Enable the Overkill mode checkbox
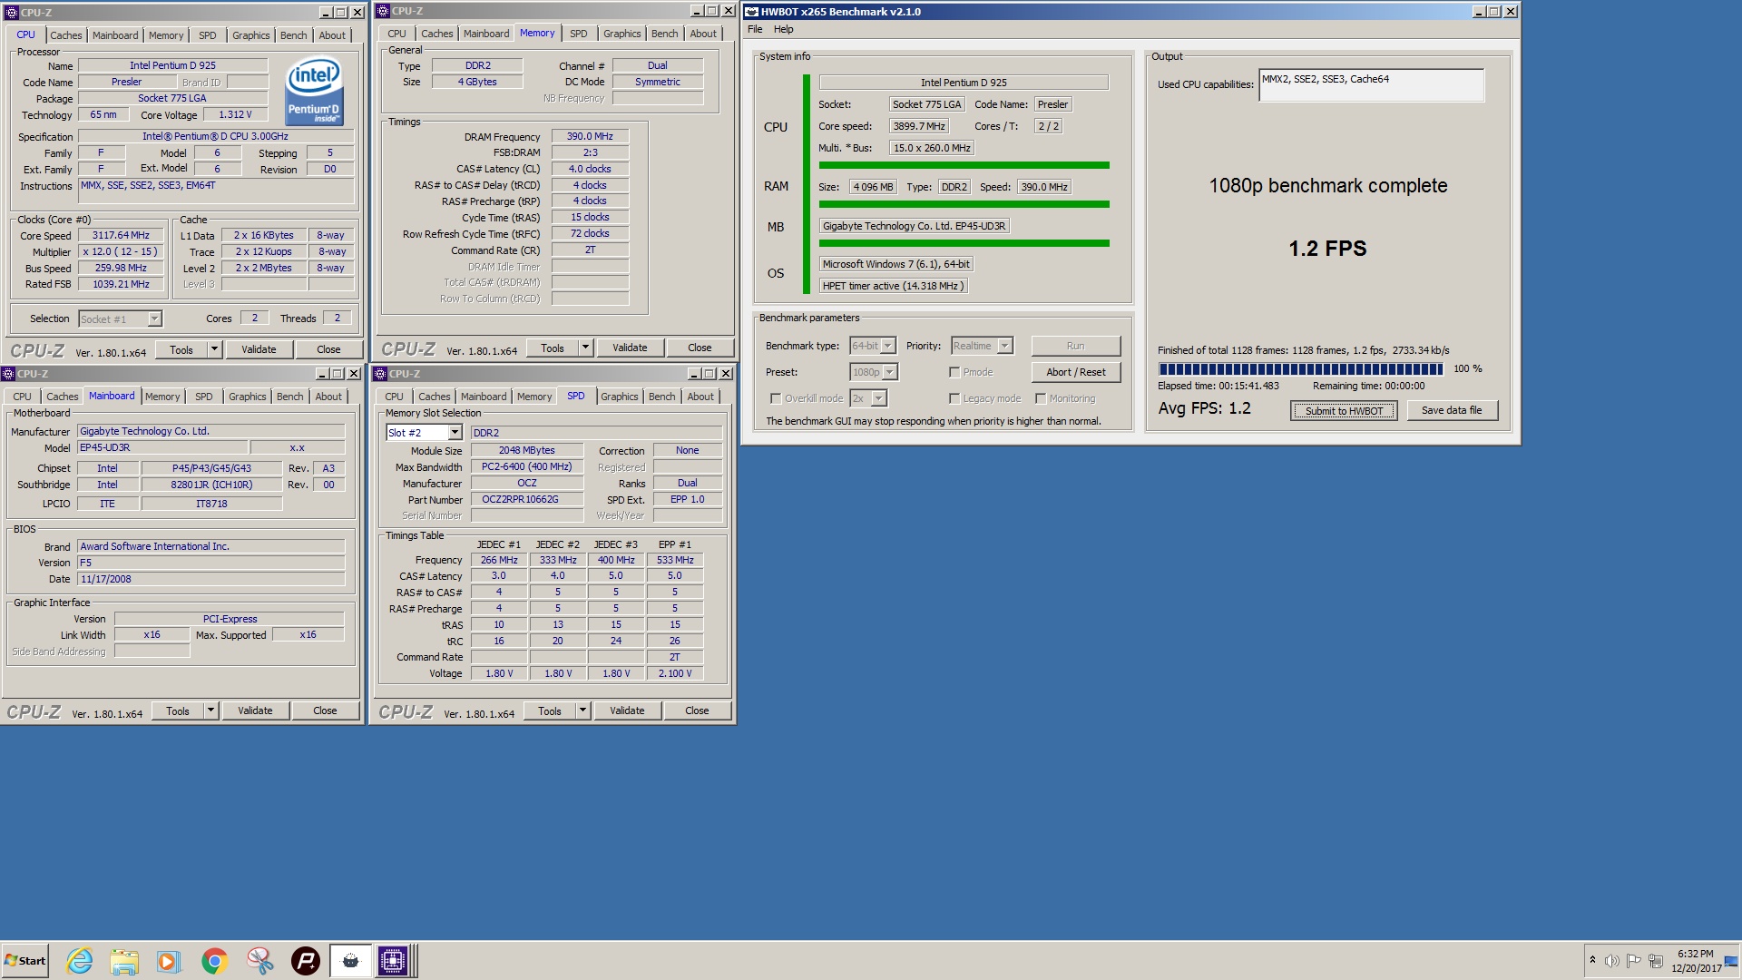This screenshot has height=980, width=1742. 776,398
